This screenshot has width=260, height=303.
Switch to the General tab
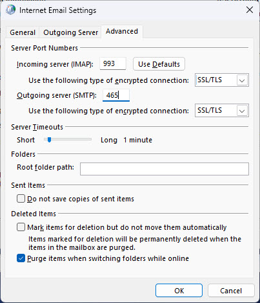(23, 32)
